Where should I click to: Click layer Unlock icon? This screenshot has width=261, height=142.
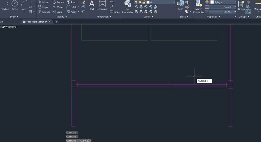pyautogui.click(x=151, y=12)
